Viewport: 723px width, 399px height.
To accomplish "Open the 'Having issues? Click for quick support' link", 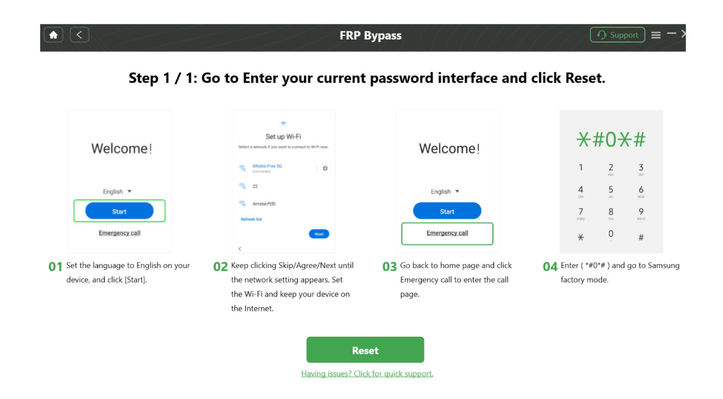I will pyautogui.click(x=367, y=374).
